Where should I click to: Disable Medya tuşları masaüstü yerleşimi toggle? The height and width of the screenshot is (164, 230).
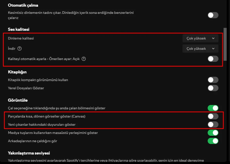click(213, 133)
